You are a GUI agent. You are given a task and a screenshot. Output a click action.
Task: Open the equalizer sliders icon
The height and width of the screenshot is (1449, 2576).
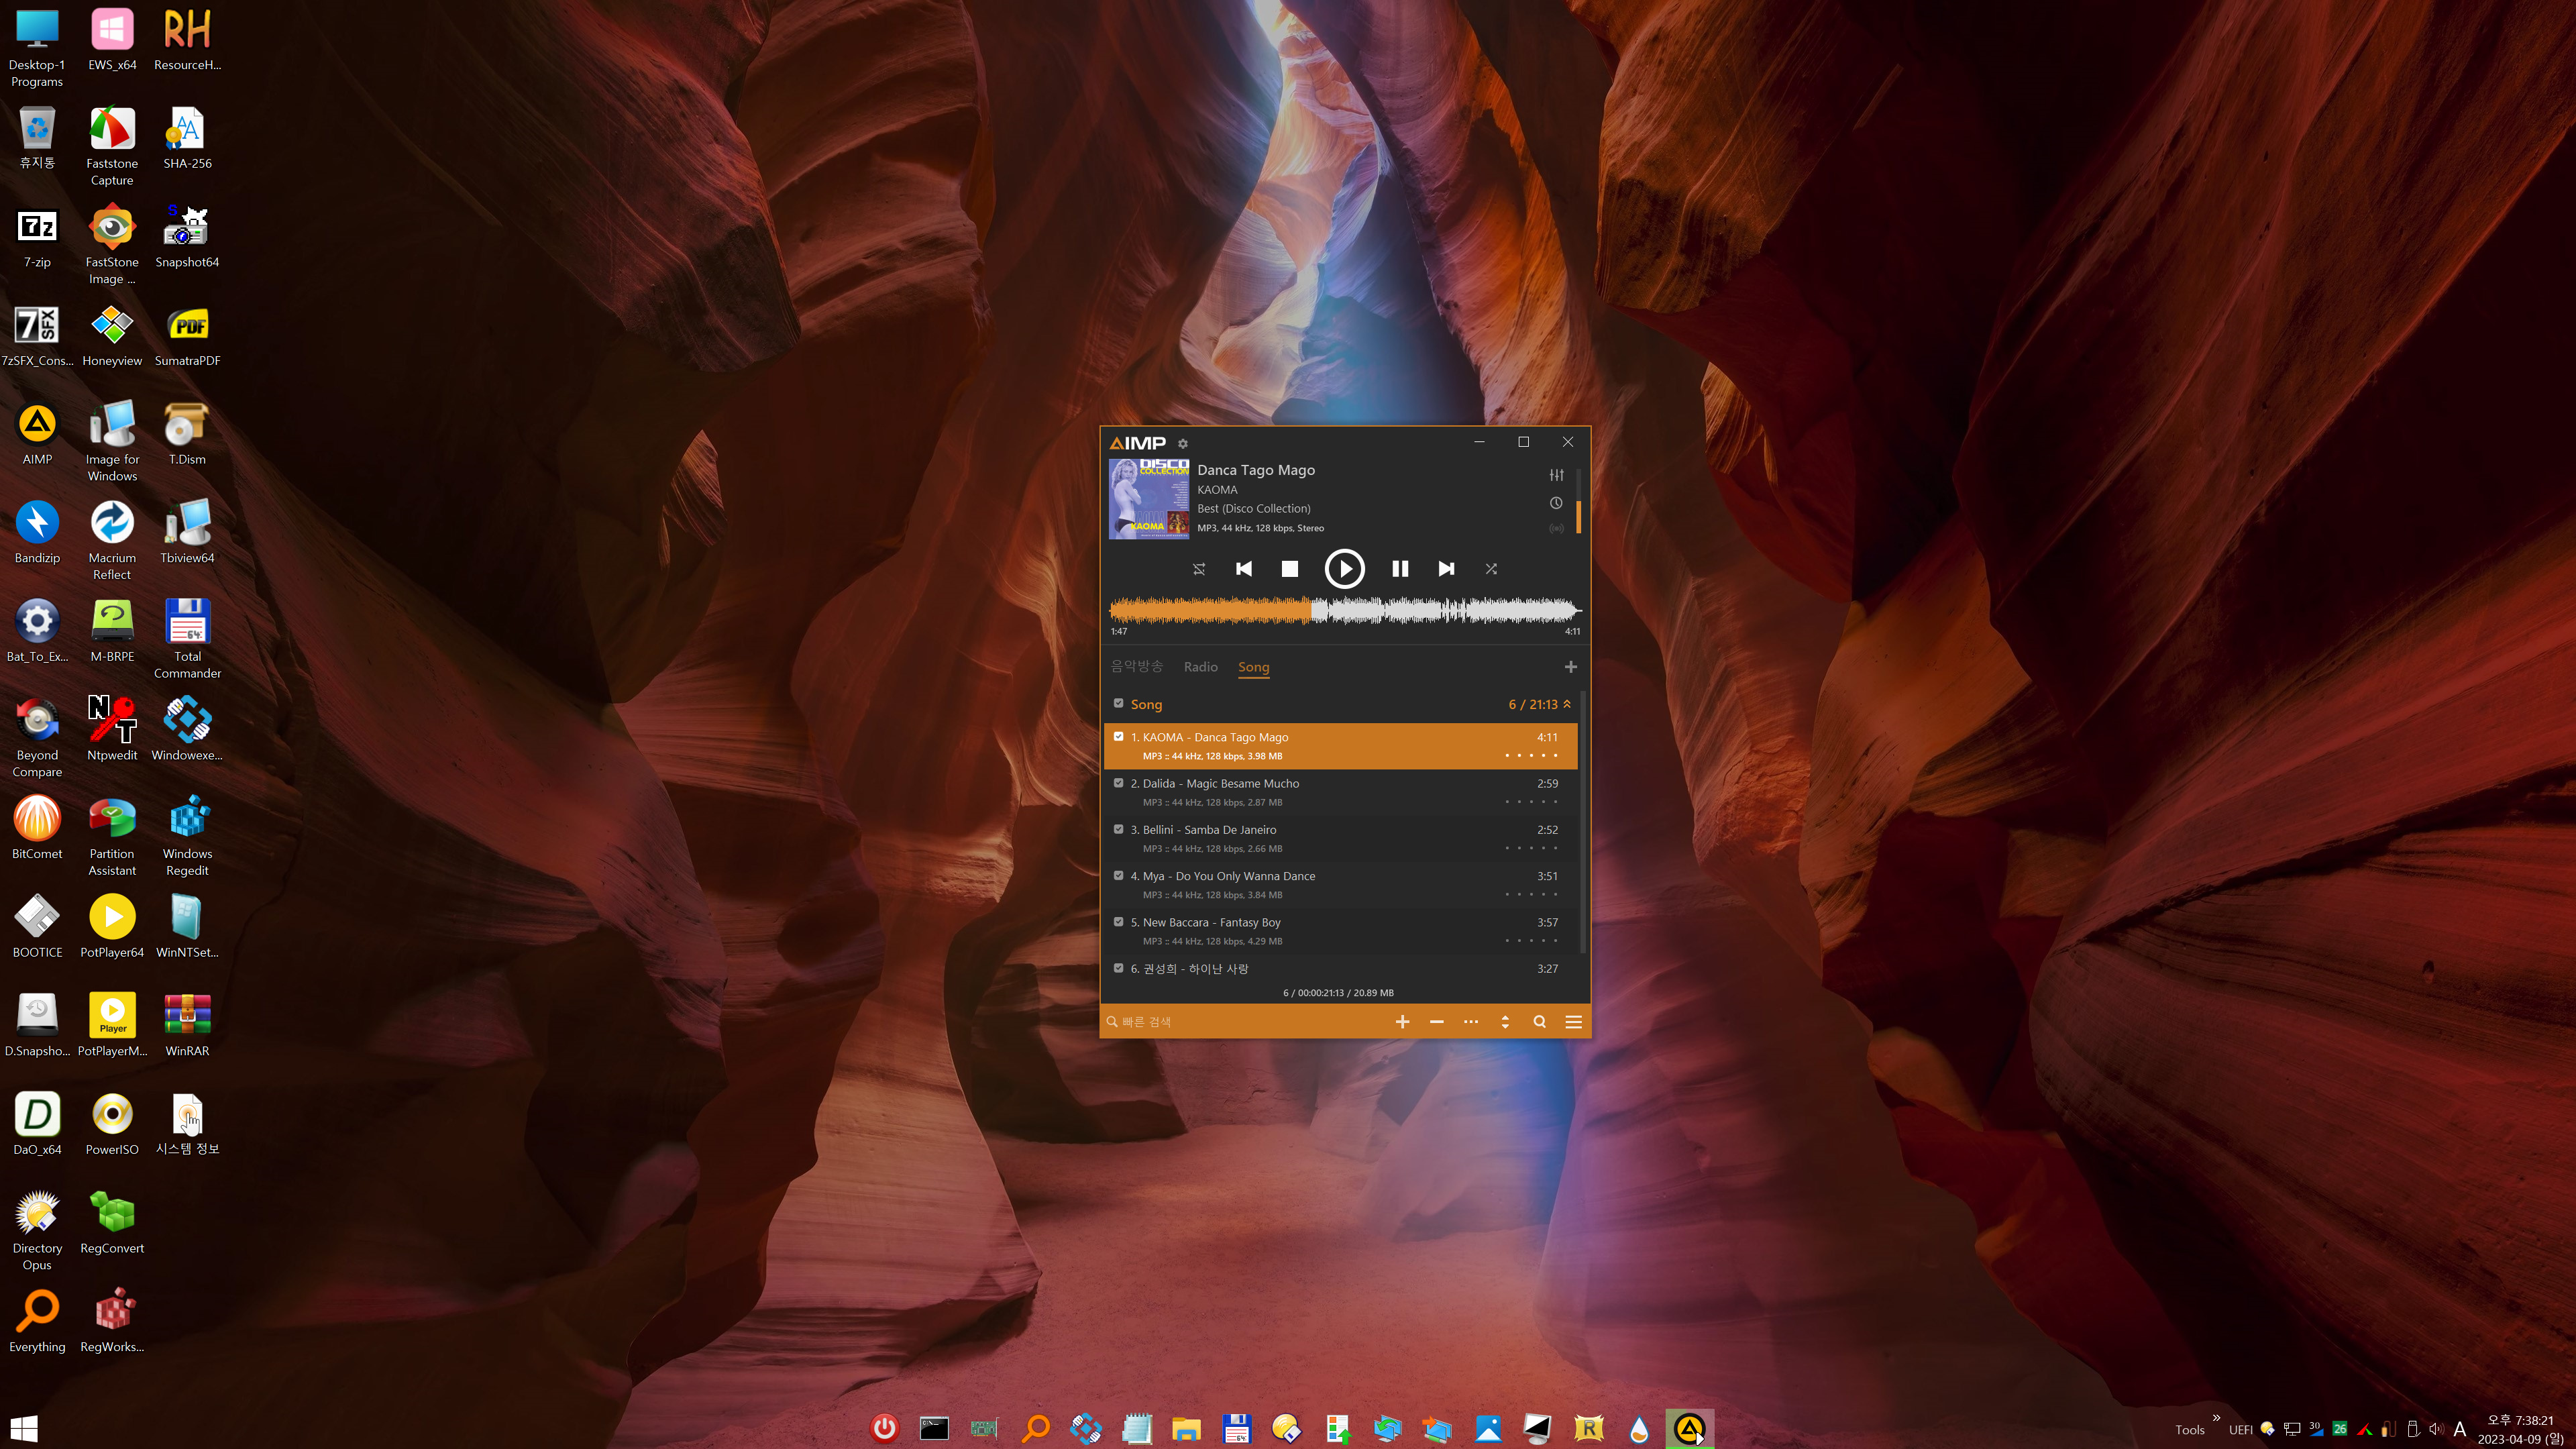(1556, 475)
